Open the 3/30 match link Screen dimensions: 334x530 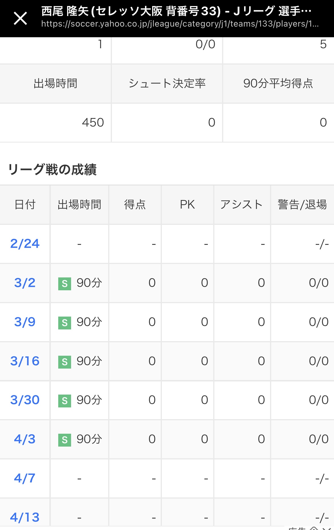pyautogui.click(x=25, y=400)
